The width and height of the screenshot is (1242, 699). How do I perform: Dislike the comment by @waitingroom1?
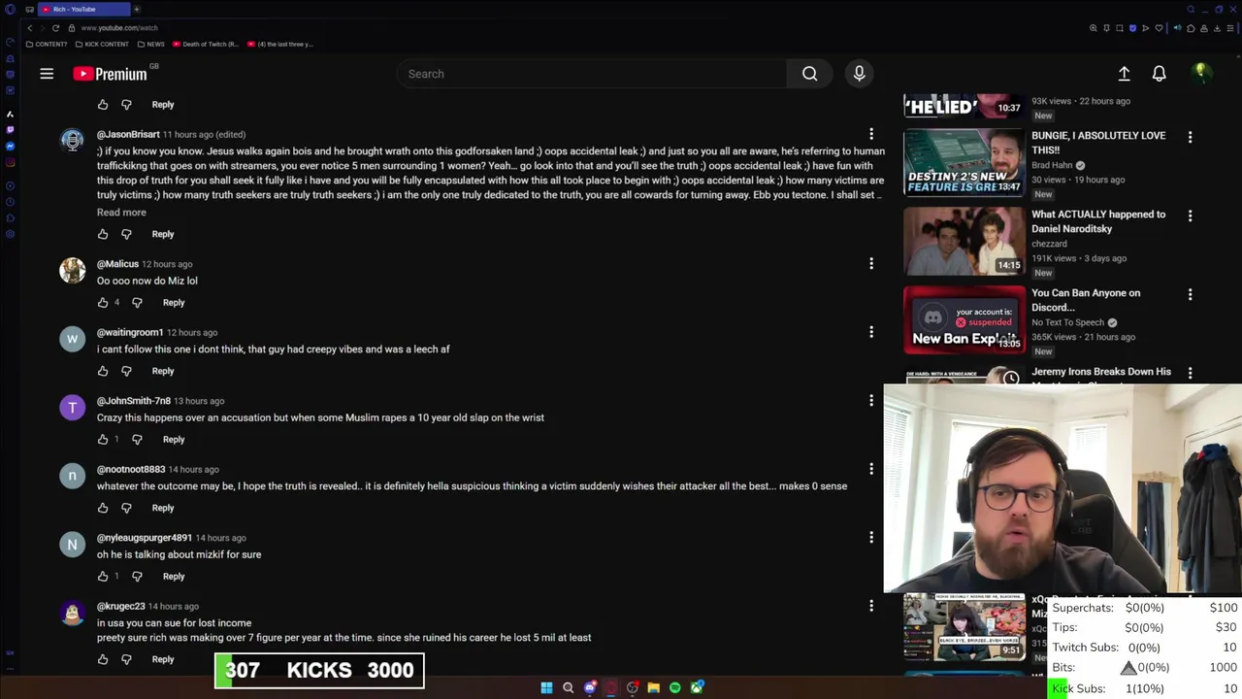[126, 371]
